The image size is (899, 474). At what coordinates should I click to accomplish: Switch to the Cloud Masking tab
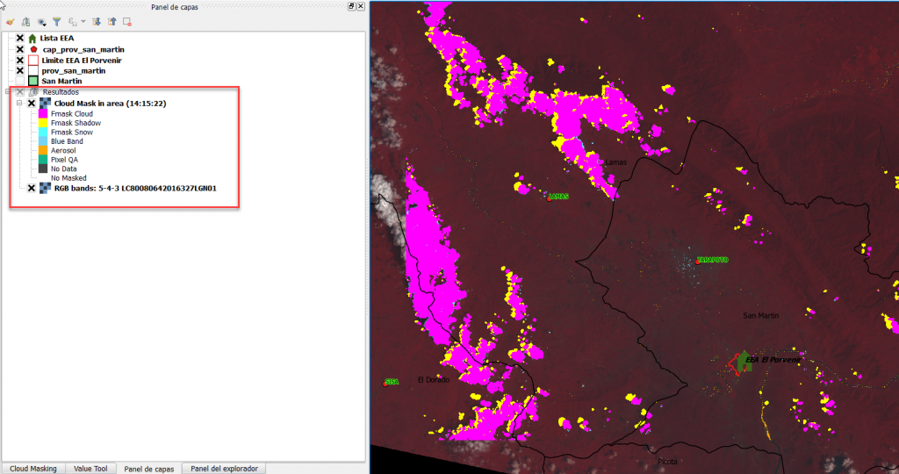click(33, 468)
